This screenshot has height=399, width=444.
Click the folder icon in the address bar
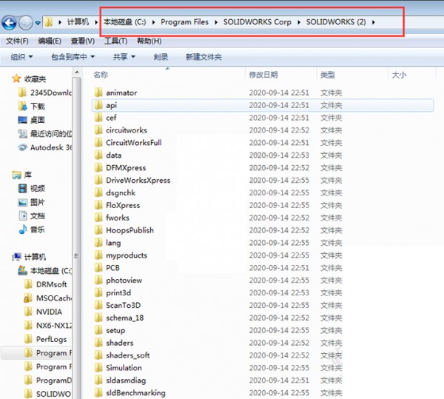pos(49,22)
